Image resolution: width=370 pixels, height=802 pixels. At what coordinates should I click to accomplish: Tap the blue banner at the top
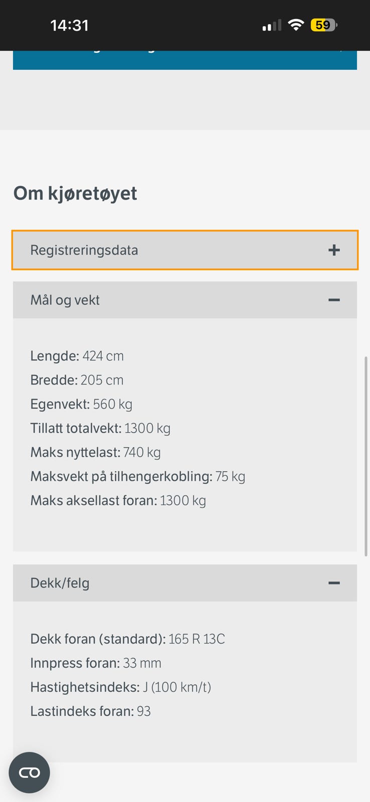(184, 60)
